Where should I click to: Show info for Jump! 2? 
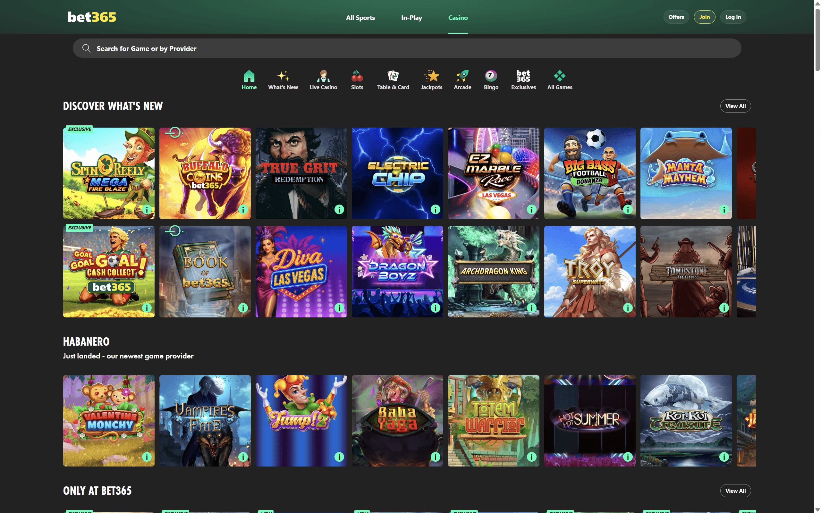click(339, 457)
